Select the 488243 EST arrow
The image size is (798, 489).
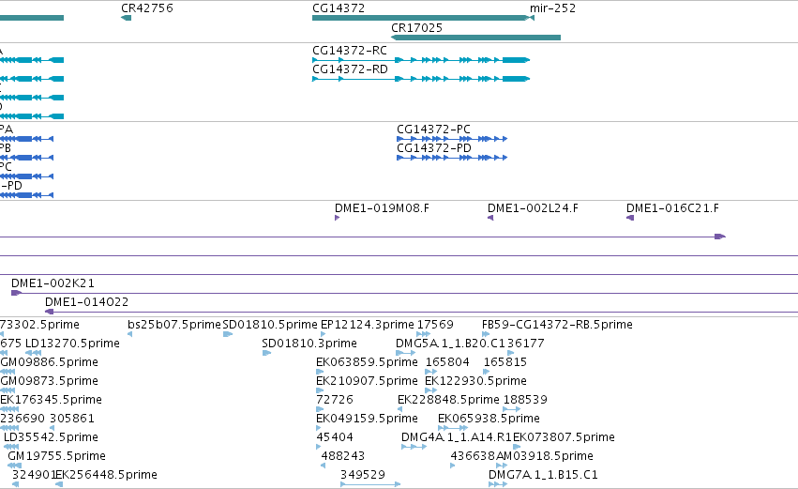tap(324, 466)
